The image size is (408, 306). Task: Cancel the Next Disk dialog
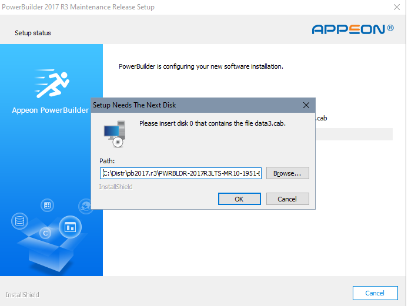[287, 199]
